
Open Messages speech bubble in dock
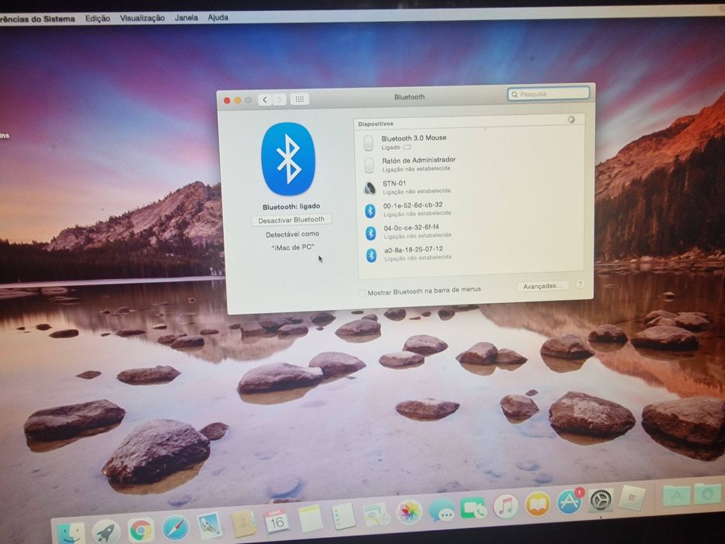[x=441, y=511]
